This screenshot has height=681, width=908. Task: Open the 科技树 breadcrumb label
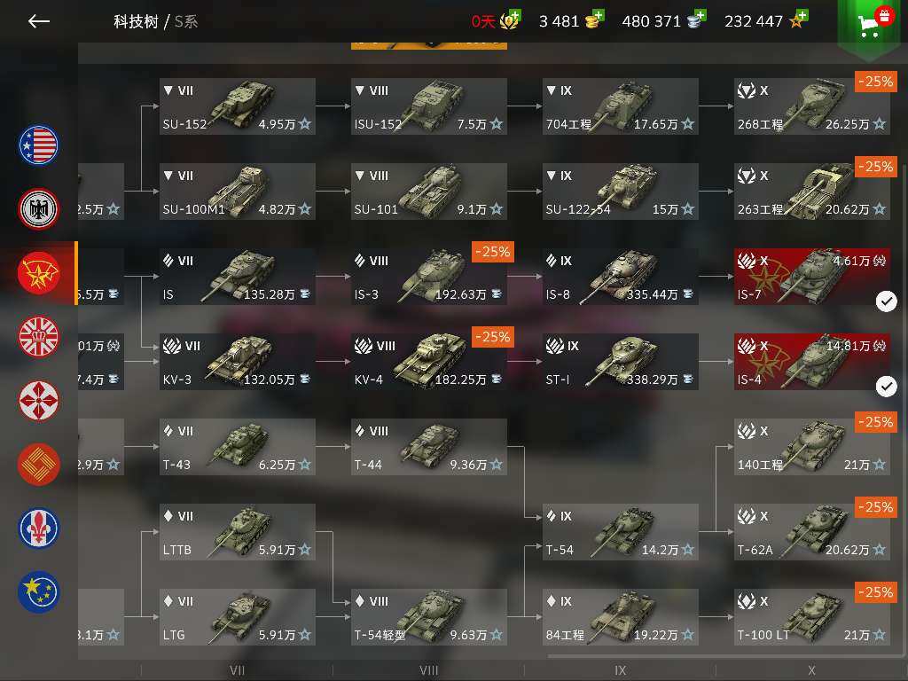[x=136, y=22]
